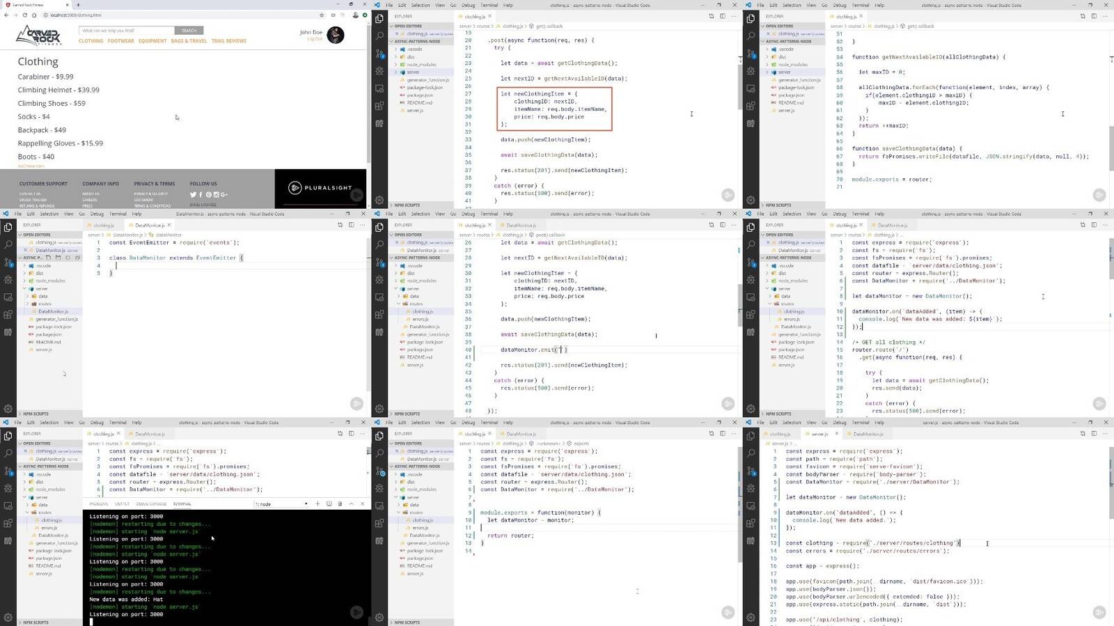Click the gray SEARCH button on website
The image size is (1114, 626).
coord(189,31)
